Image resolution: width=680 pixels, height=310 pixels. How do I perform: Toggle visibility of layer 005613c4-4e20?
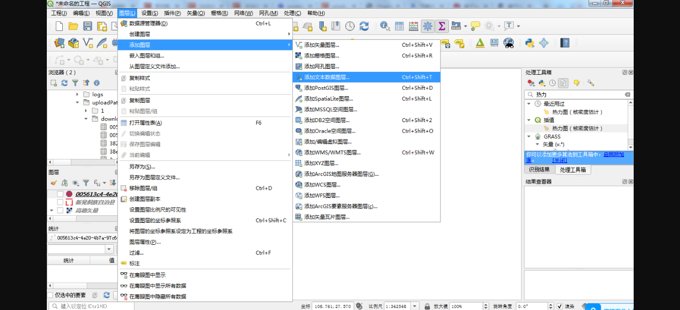click(60, 194)
